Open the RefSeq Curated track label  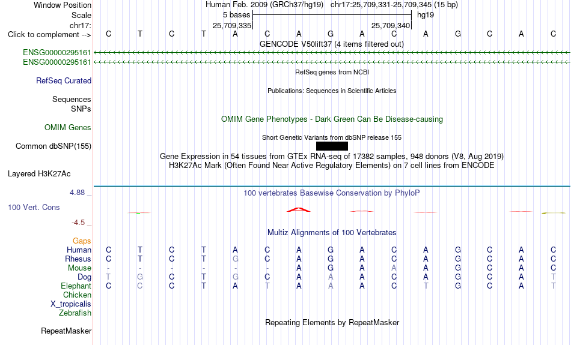tap(64, 81)
